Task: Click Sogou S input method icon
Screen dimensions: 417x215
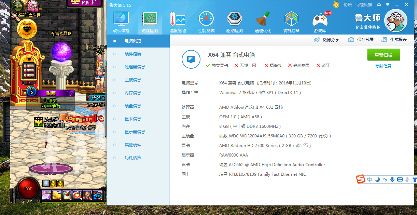Action: tap(361, 179)
